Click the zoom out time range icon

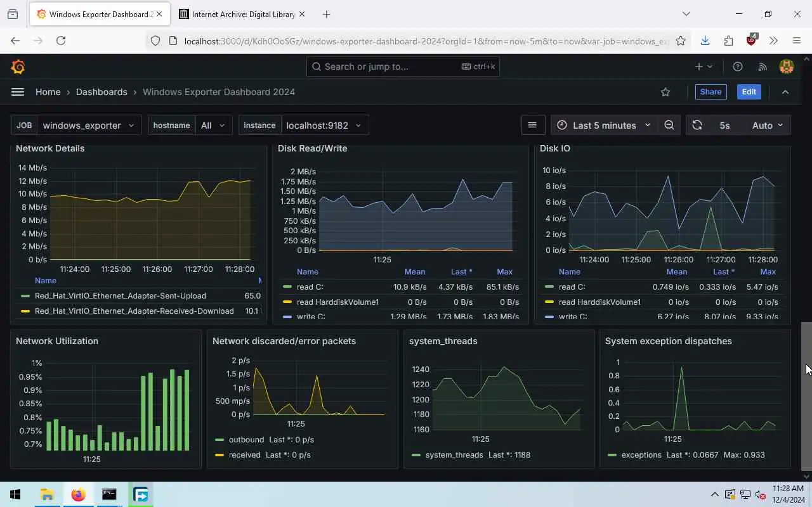[669, 125]
